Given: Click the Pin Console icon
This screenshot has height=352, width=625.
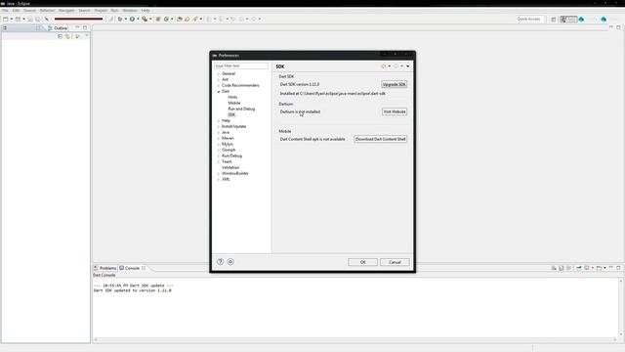Looking at the screenshot, I should 579,268.
